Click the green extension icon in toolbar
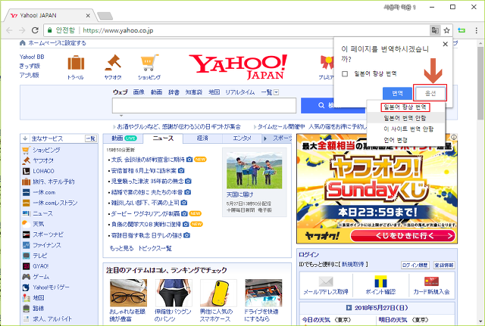 [462, 30]
